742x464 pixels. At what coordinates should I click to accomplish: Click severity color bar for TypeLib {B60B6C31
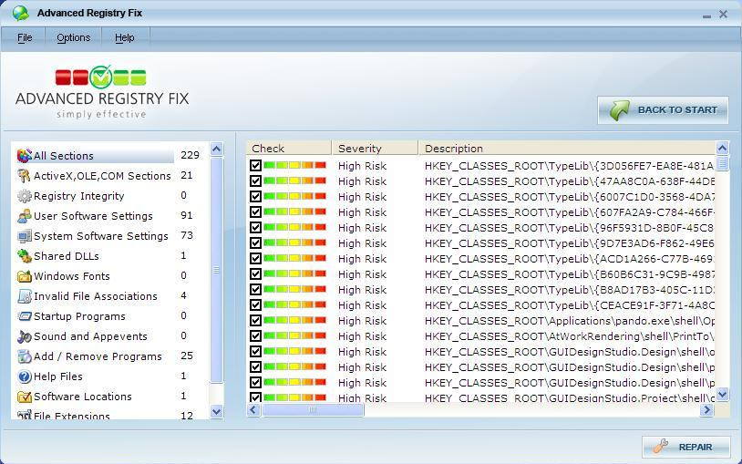[x=294, y=273]
